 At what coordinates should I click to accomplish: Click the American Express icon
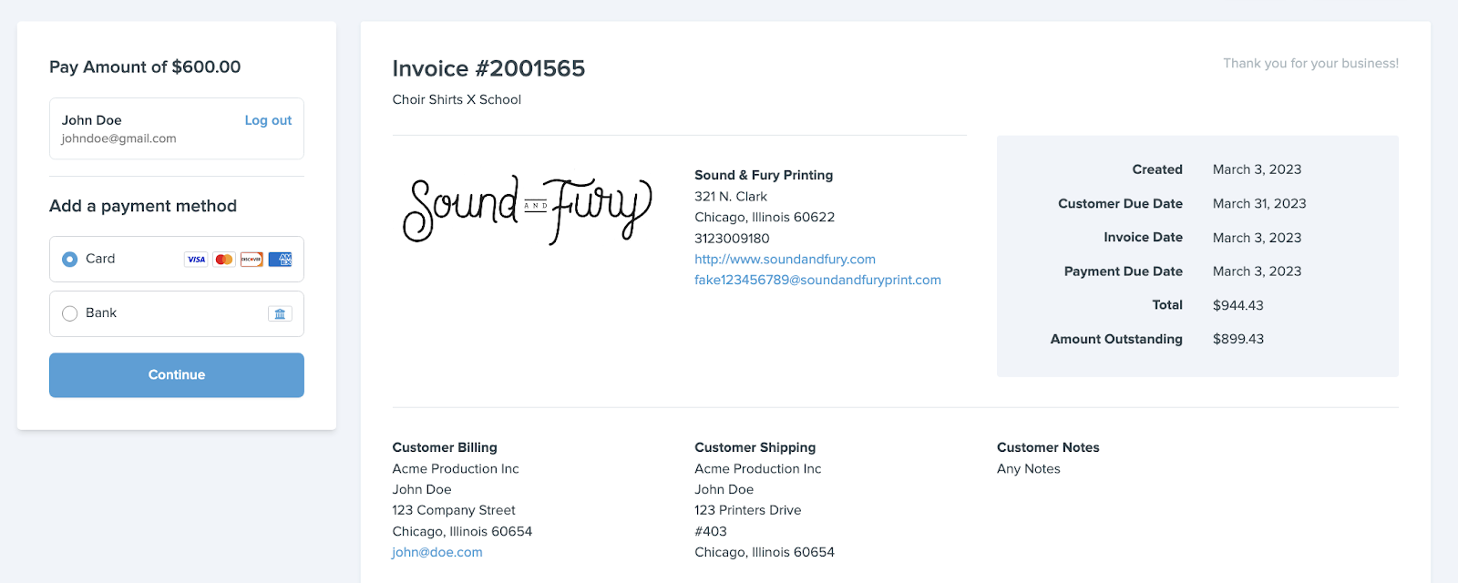pos(280,260)
